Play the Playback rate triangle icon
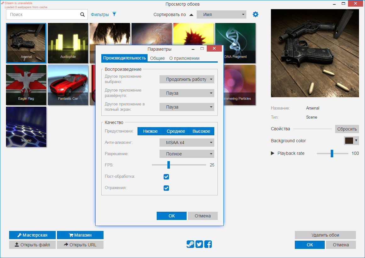 [x=272, y=153]
